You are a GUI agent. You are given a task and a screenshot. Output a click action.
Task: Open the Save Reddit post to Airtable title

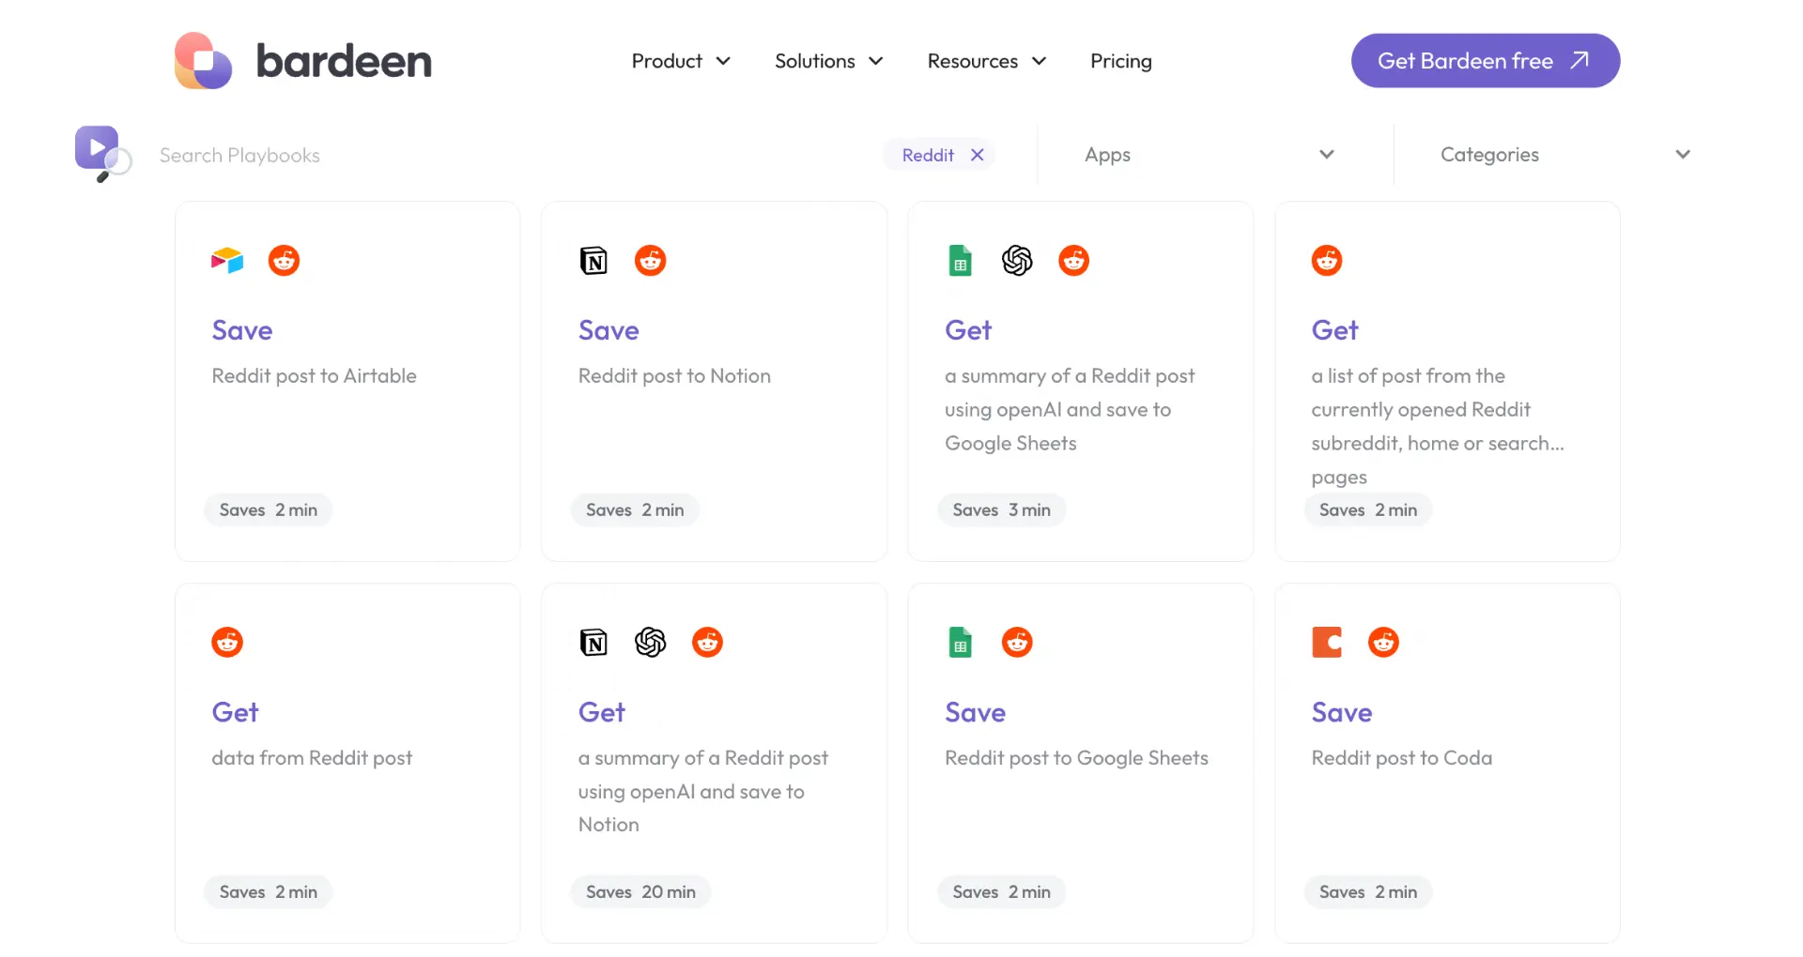pyautogui.click(x=242, y=330)
